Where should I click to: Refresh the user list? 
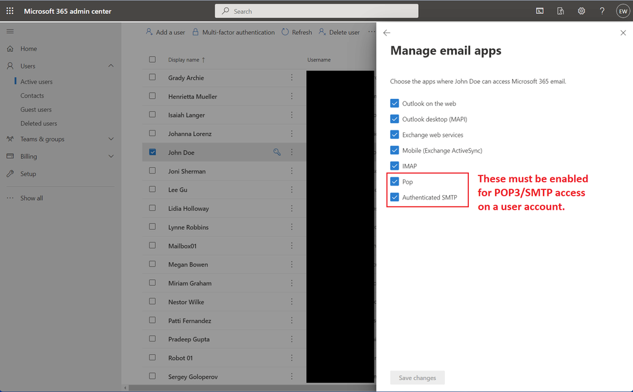click(297, 32)
